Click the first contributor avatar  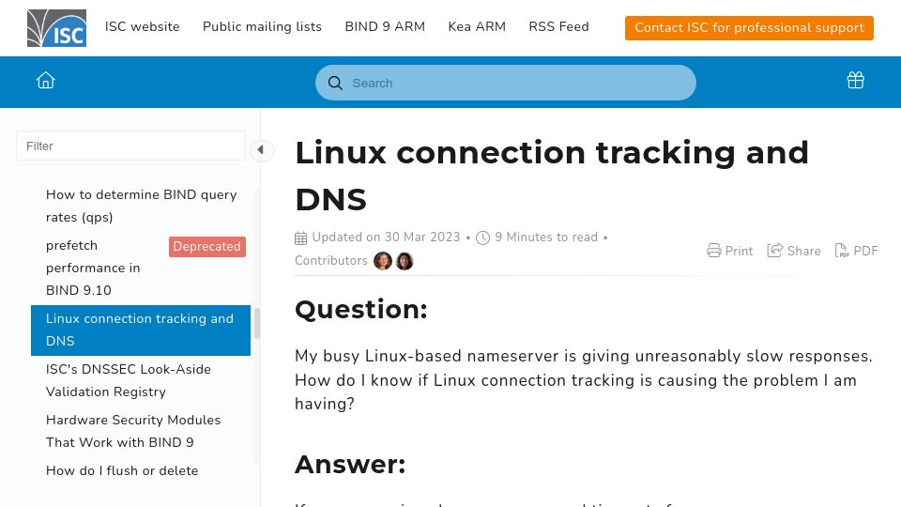tap(383, 261)
